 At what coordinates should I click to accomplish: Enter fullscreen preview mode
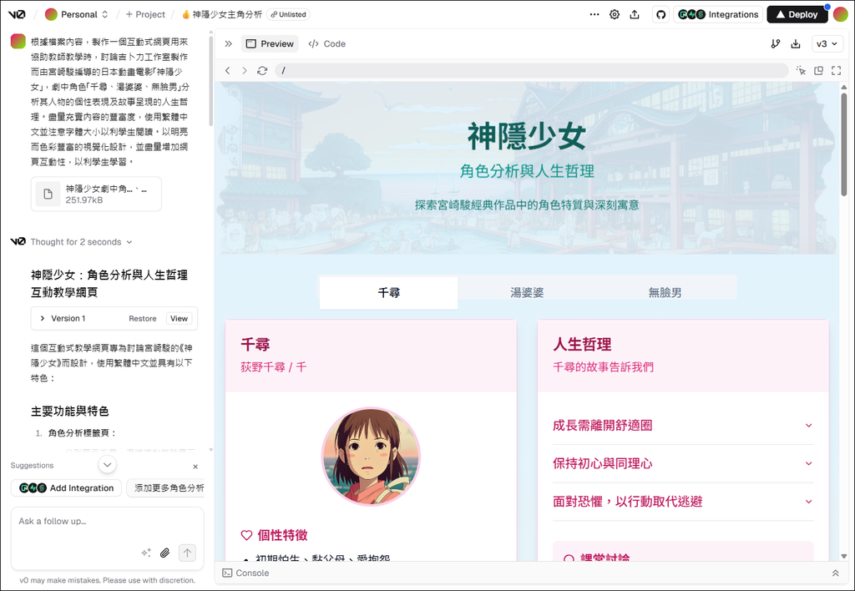836,70
